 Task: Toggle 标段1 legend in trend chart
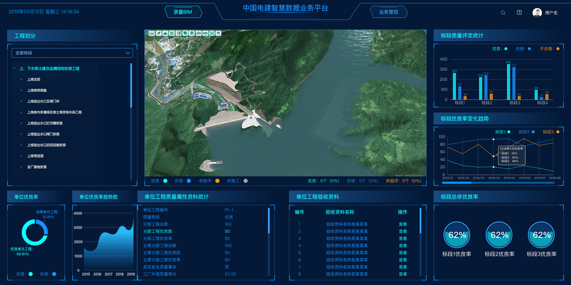pos(502,132)
